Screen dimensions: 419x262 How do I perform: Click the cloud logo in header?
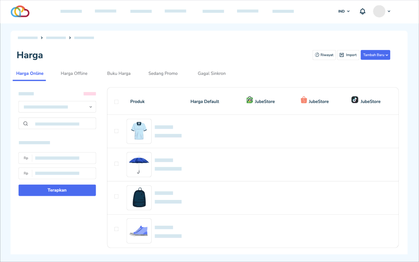pyautogui.click(x=20, y=11)
